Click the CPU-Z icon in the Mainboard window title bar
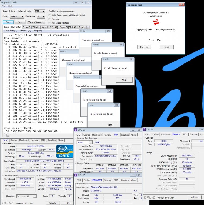Image resolution: width=204 pixels, height=205 pixels. tap(76, 175)
